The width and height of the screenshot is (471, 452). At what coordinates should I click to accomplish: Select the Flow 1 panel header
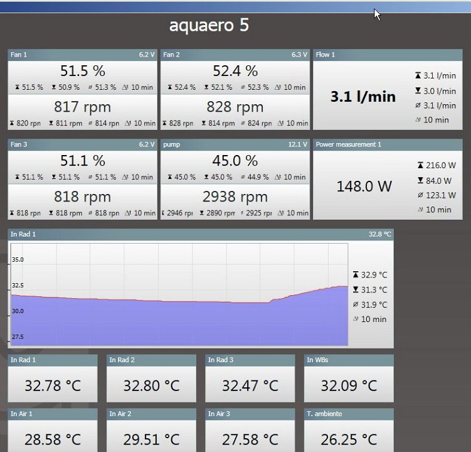388,55
